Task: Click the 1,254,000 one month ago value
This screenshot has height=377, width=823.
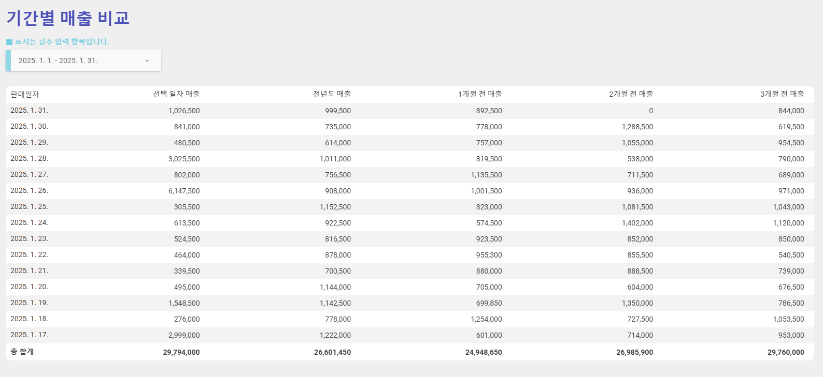Action: tap(487, 319)
